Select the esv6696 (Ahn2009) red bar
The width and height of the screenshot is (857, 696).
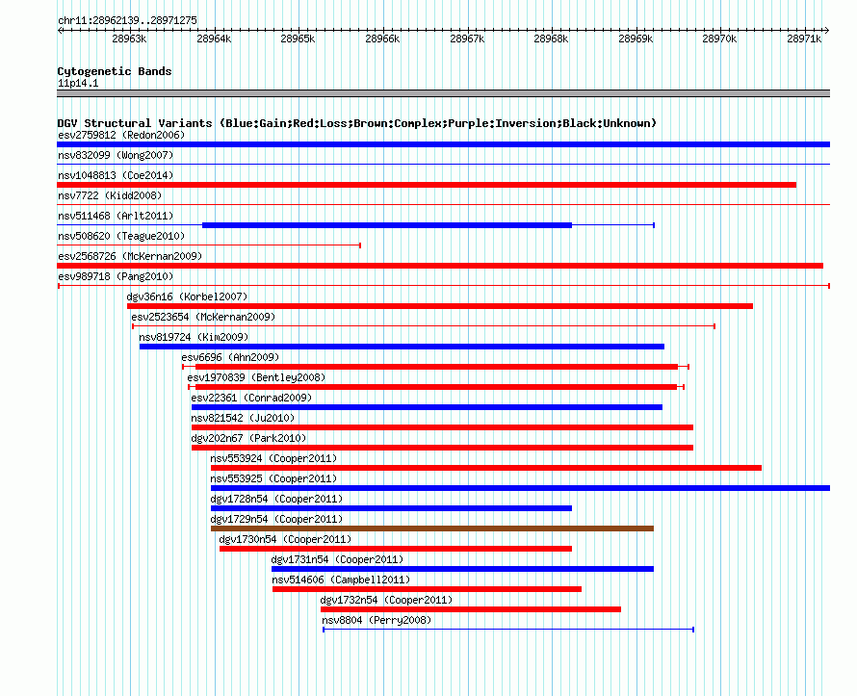[437, 367]
